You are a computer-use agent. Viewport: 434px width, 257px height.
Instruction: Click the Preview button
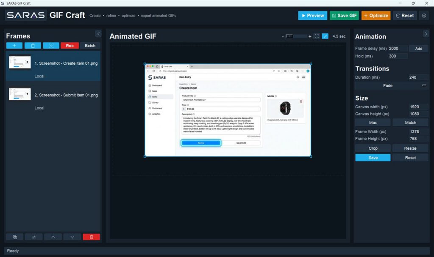(313, 16)
